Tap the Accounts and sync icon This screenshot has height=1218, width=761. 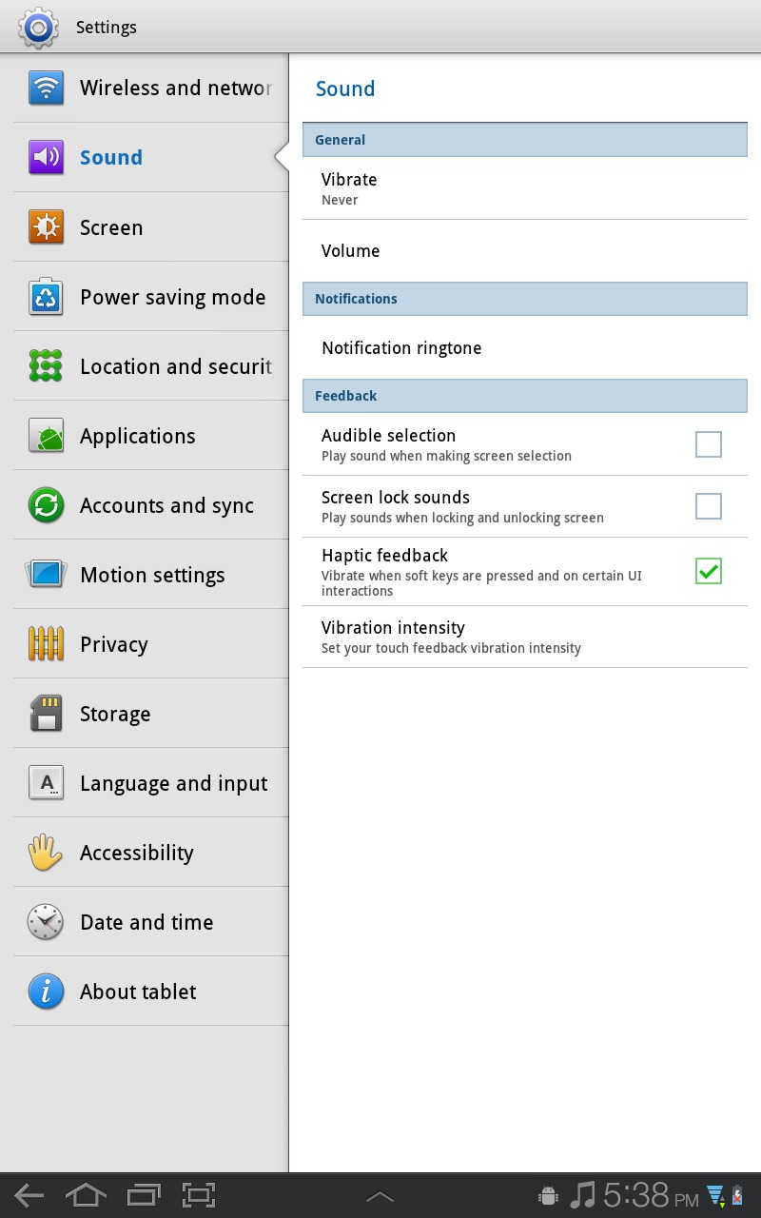[x=46, y=505]
